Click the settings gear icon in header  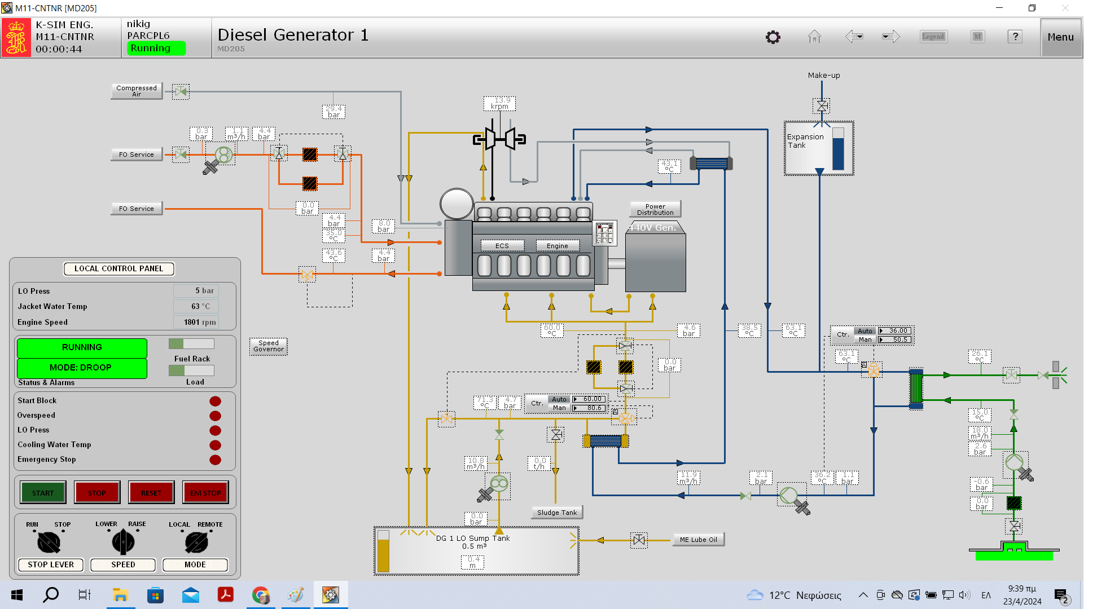[x=773, y=37]
